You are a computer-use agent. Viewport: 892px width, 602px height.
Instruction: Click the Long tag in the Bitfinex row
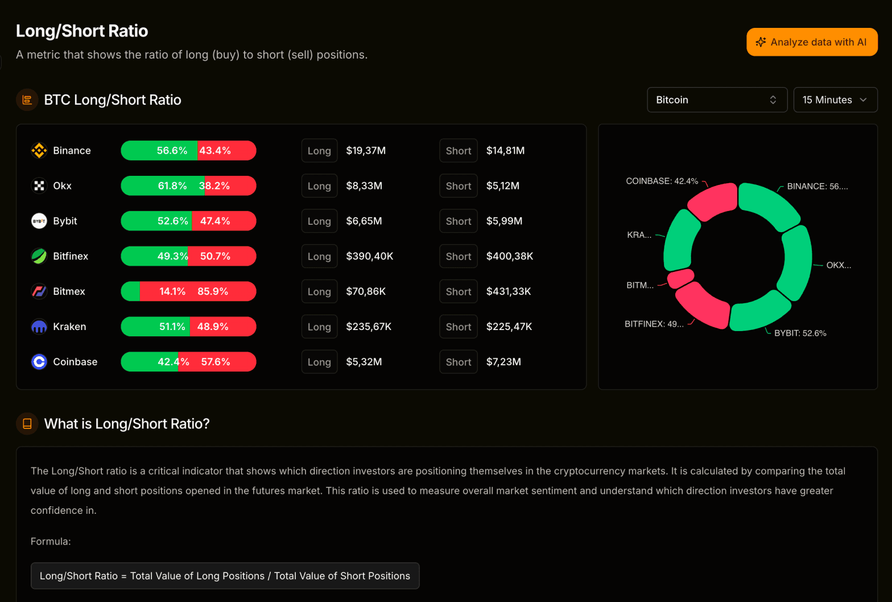point(319,257)
